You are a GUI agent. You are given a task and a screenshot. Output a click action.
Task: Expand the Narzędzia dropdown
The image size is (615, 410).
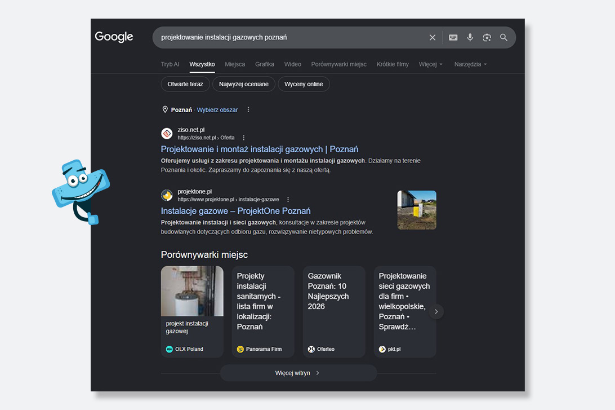coord(470,64)
